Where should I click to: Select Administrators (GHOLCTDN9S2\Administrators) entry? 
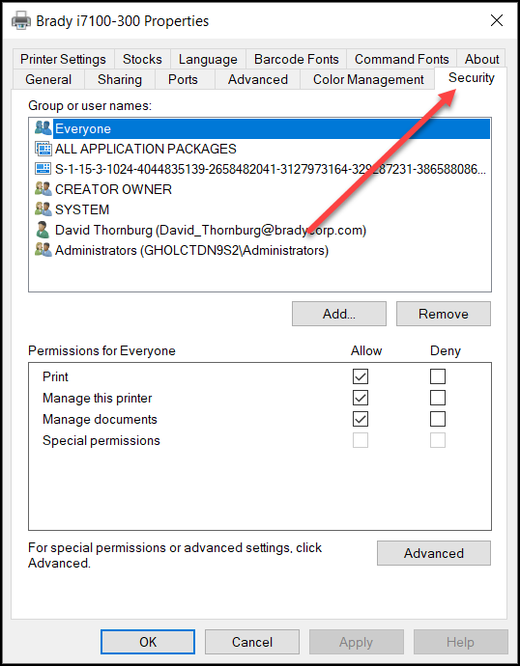point(260,250)
